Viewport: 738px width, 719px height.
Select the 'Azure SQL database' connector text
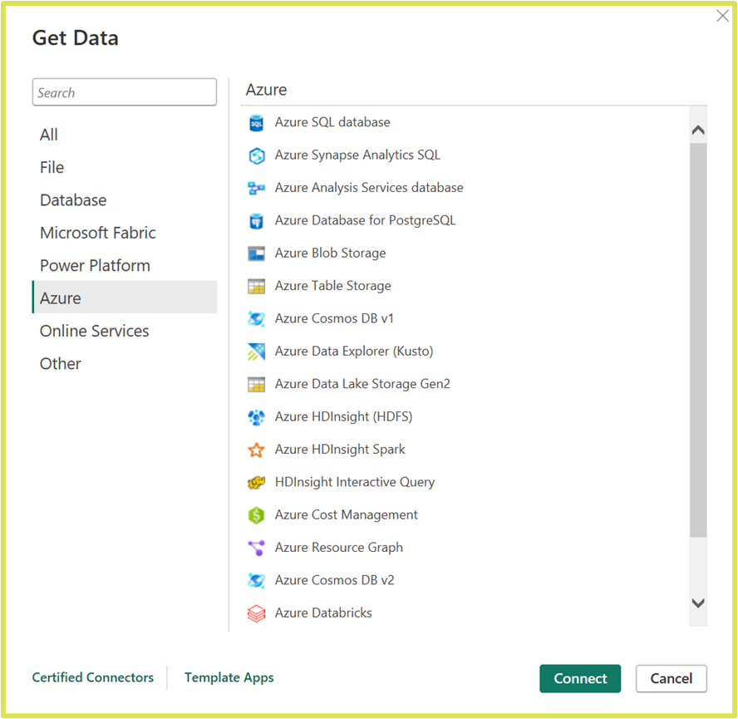tap(332, 122)
